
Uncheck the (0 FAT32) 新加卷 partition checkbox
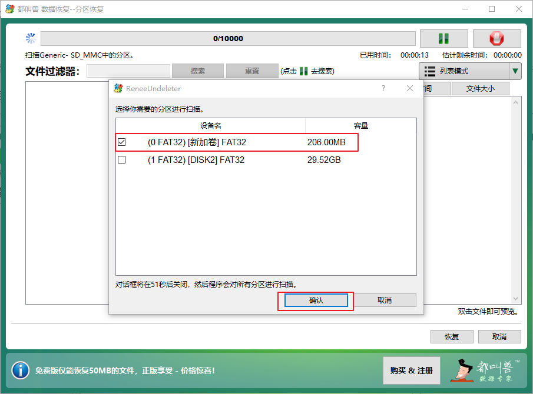click(122, 142)
